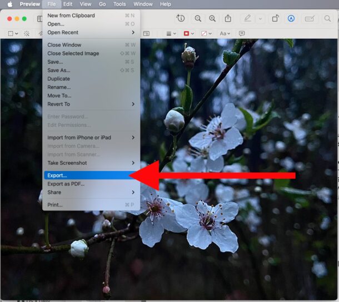Open the fill color swatch picker
Image resolution: width=339 pixels, height=302 pixels.
click(206, 33)
